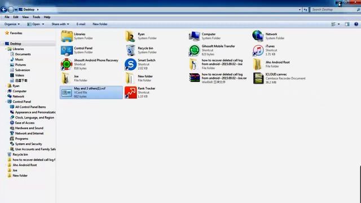
Task: Select Hardware and Sound in tree
Action: [x=29, y=129]
